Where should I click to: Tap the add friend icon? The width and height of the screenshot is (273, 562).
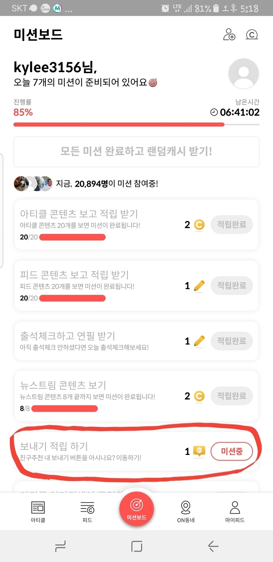229,34
